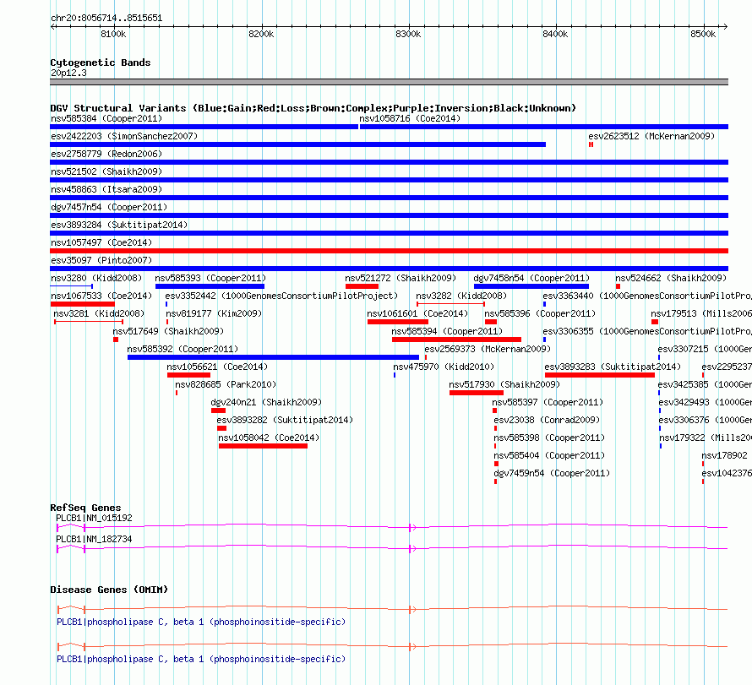Click the nsv458863 (Itsara2009) label

click(106, 189)
